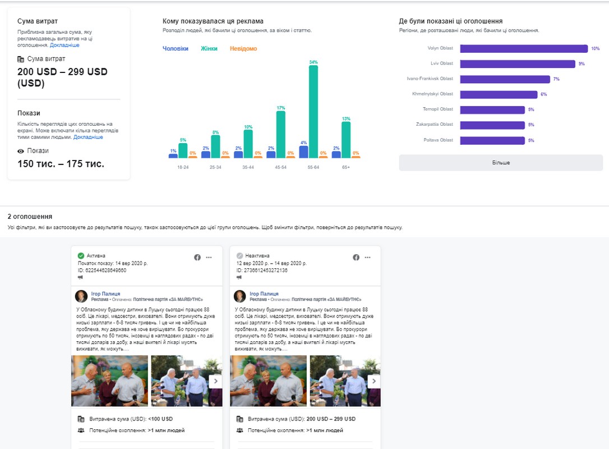Toggle the Чоловіки legend item
The image size is (609, 449).
click(176, 49)
